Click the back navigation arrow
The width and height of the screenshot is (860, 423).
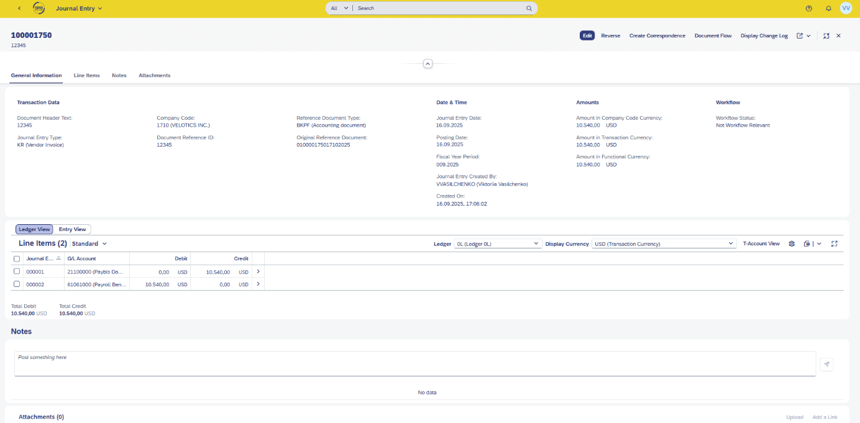19,9
